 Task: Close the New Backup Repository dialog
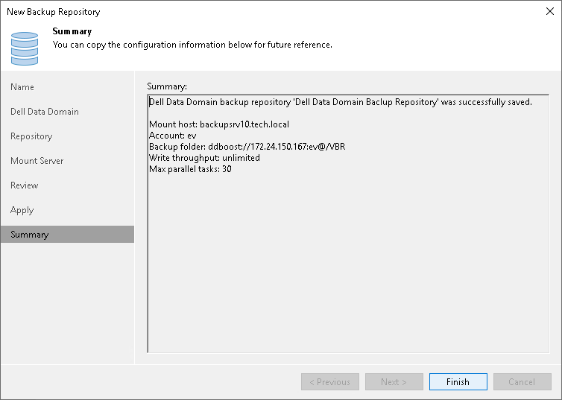point(548,12)
